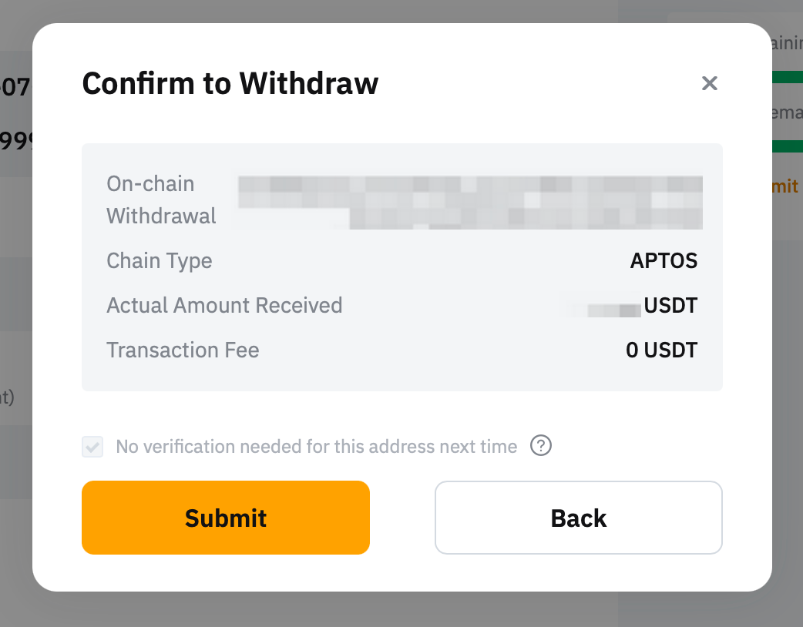Click the "Chain Type" row label

pos(160,260)
